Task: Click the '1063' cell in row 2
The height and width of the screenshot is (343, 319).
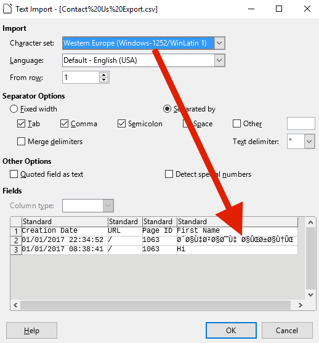Action: [x=159, y=240]
